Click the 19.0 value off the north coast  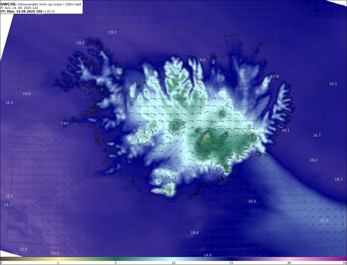point(201,60)
